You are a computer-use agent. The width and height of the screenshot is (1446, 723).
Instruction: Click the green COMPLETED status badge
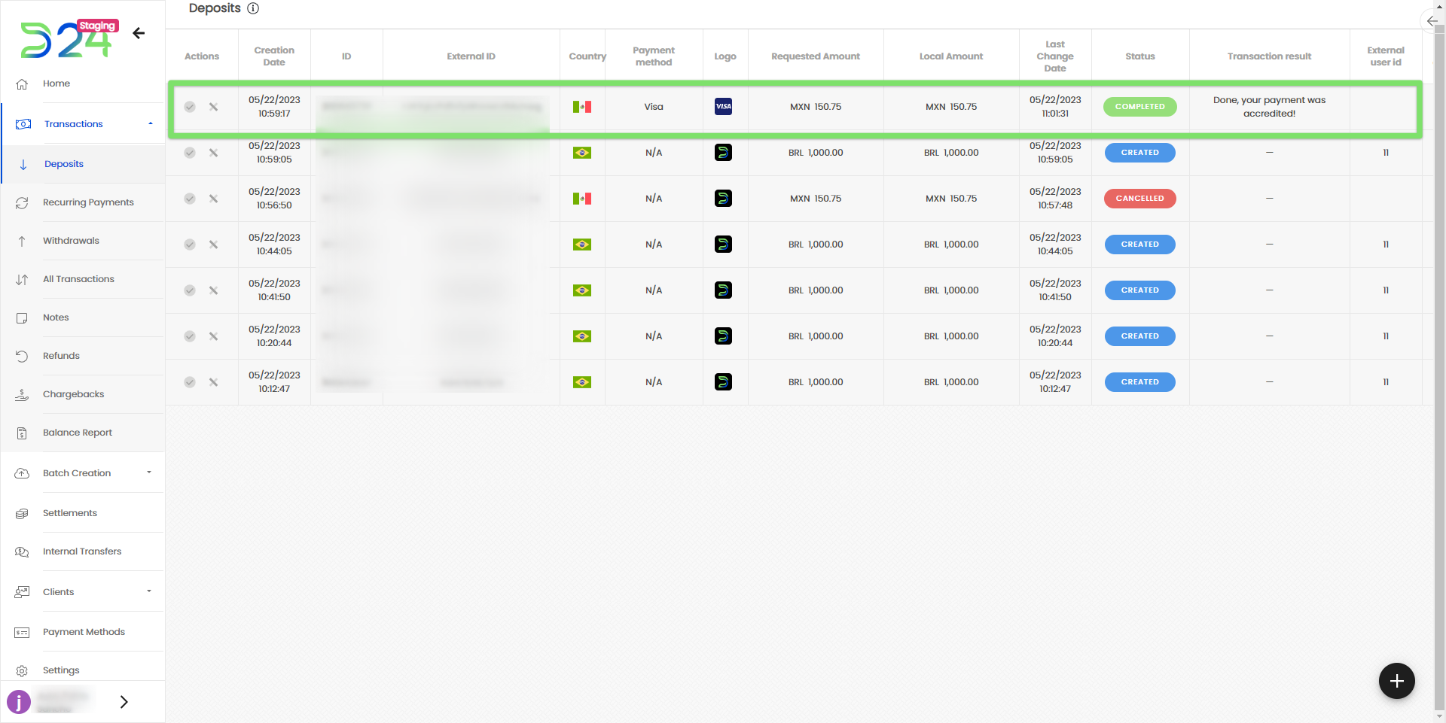1139,107
